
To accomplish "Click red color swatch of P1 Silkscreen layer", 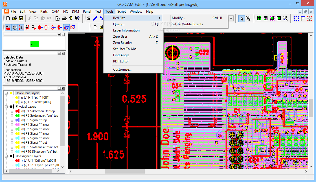I will tap(17, 111).
